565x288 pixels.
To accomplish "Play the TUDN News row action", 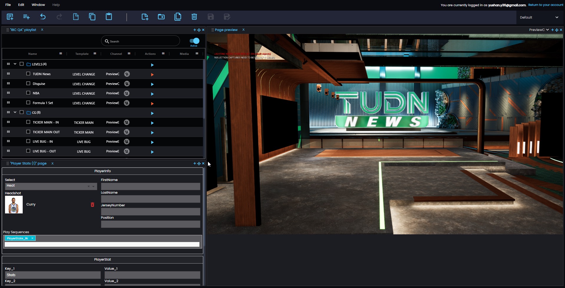I will click(152, 75).
